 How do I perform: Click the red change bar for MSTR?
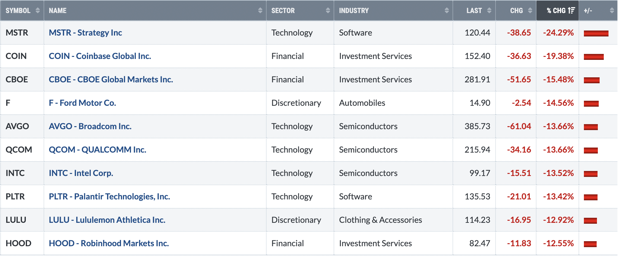point(596,33)
